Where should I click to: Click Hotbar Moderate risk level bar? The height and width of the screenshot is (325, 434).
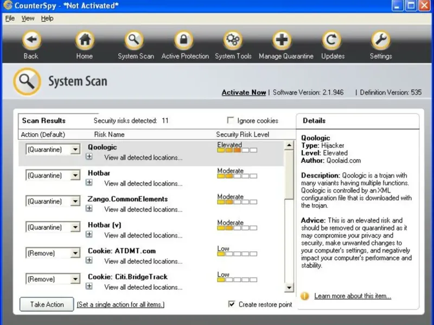pos(237,176)
